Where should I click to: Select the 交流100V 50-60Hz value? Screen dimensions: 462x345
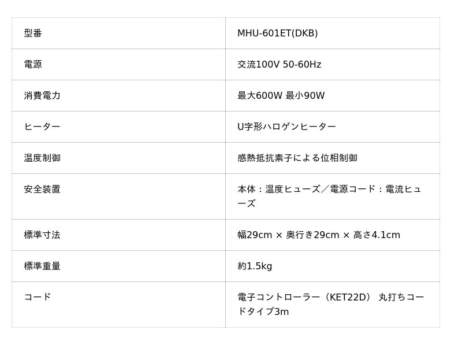click(279, 65)
